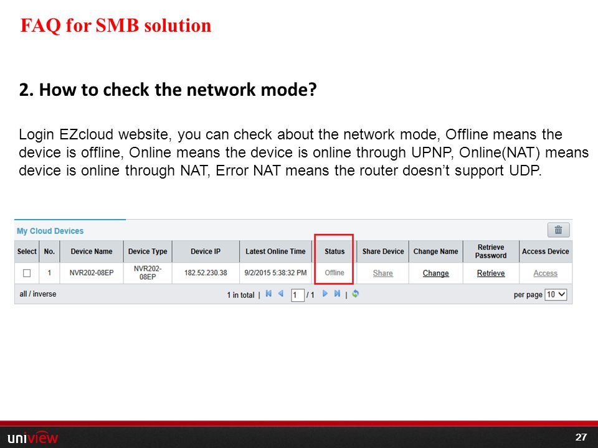Click the green refresh icon

point(356,294)
